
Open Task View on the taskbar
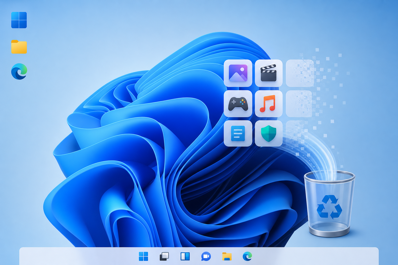coord(164,256)
